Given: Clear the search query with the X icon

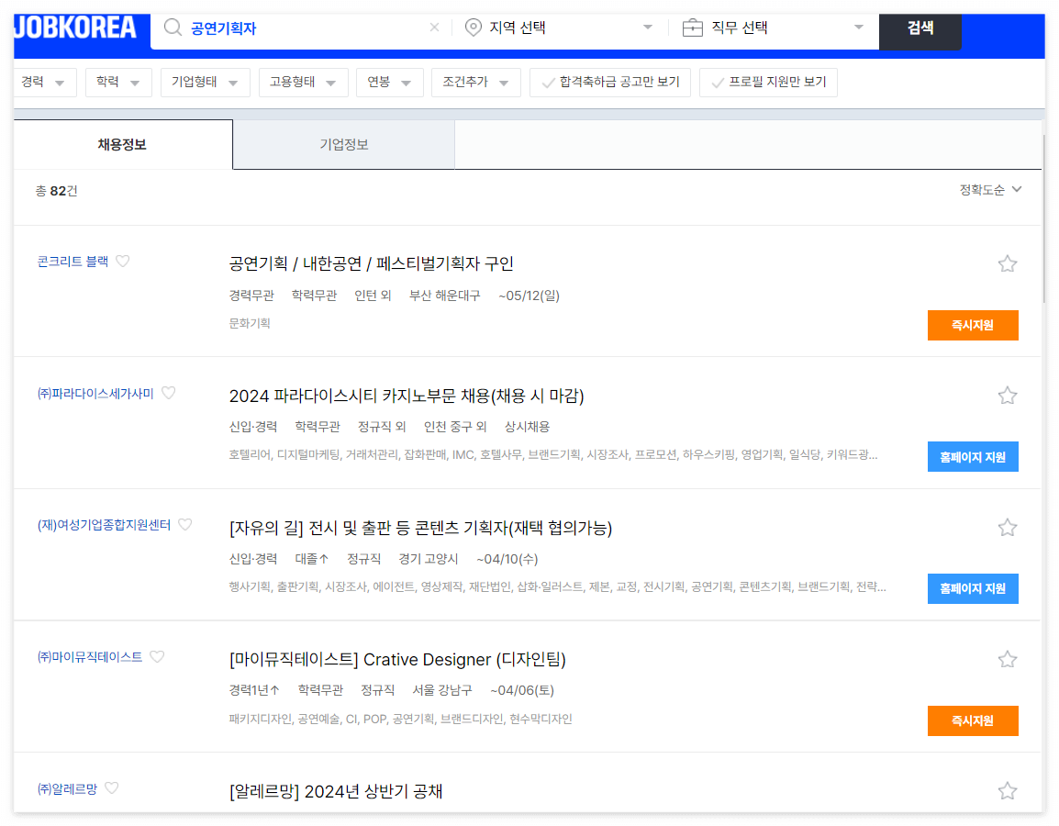Looking at the screenshot, I should point(434,28).
